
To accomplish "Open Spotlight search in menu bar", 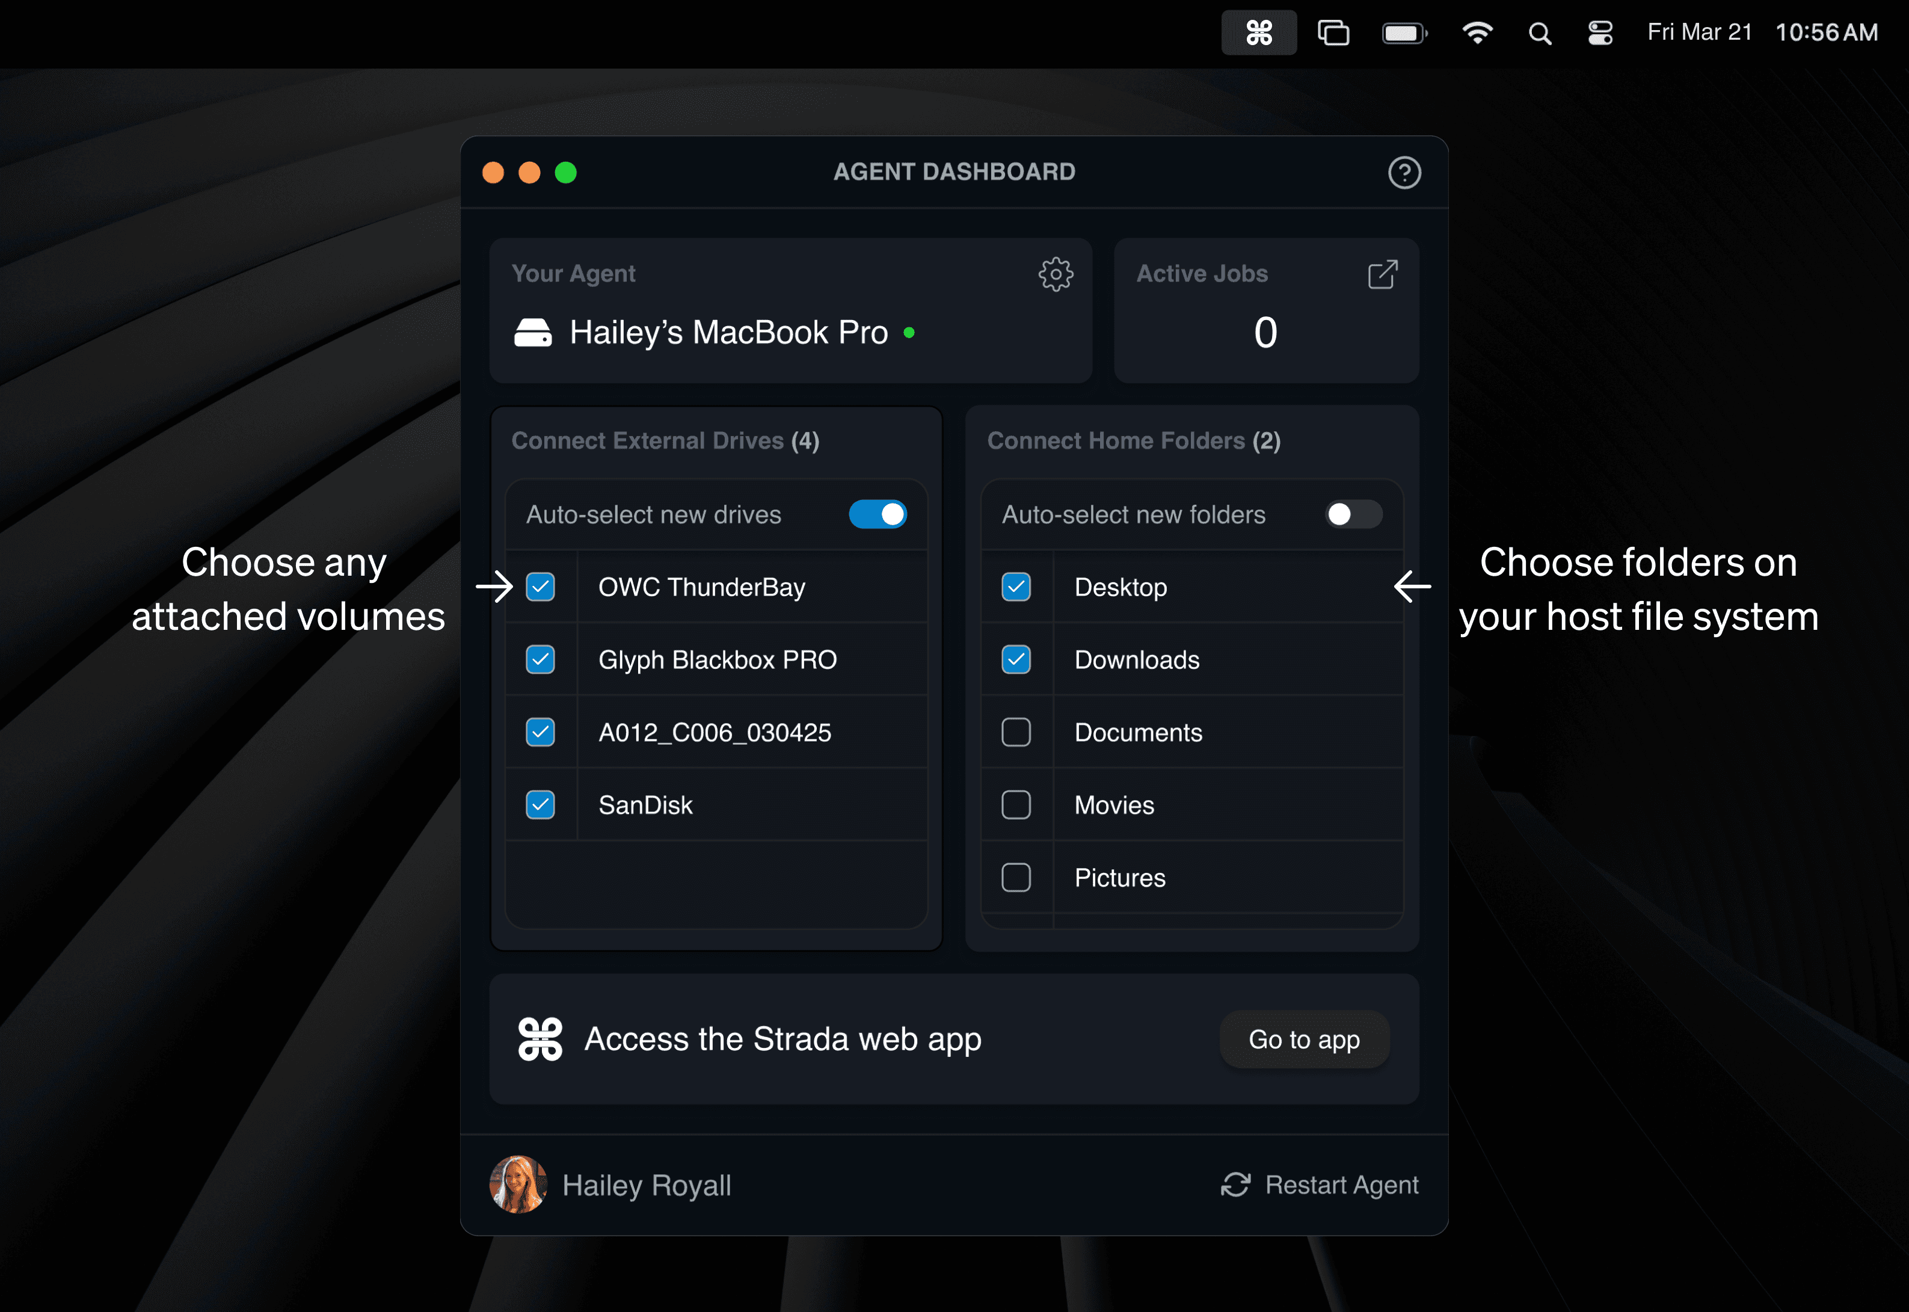I will [1539, 34].
